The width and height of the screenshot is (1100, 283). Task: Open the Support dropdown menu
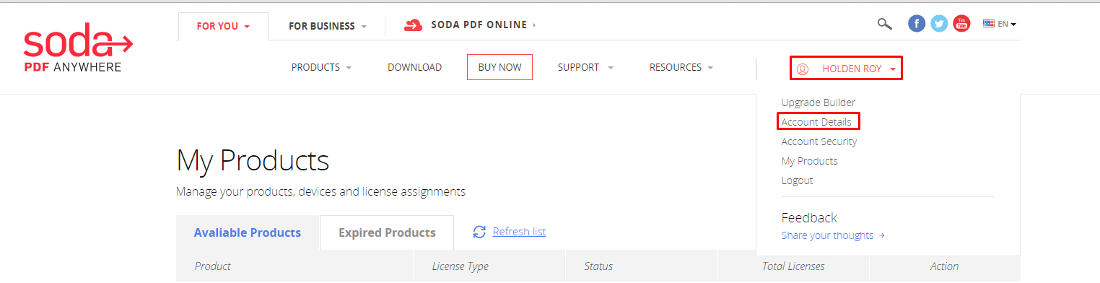pos(585,67)
